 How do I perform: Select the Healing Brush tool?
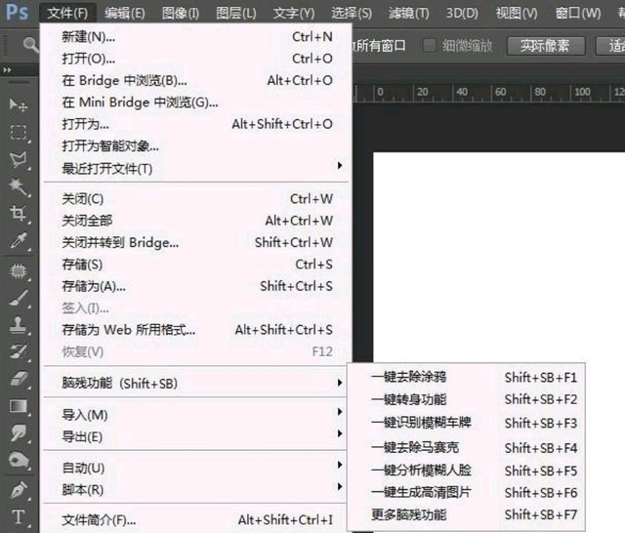click(x=19, y=271)
